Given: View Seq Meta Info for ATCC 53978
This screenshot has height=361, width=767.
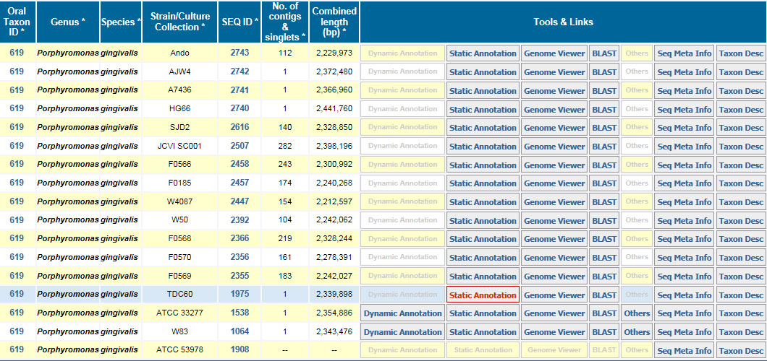Looking at the screenshot, I should 684,350.
